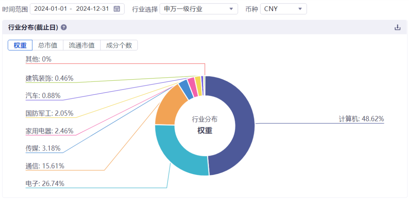The width and height of the screenshot is (409, 200).
Task: Click the 电子: 26.74% label
Action: click(45, 184)
